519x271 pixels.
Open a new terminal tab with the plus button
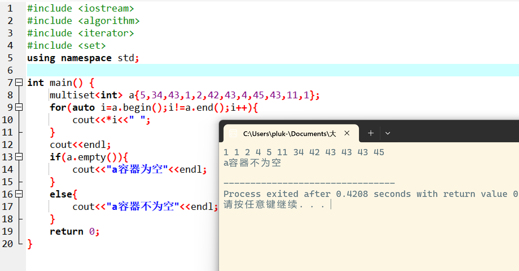[370, 133]
